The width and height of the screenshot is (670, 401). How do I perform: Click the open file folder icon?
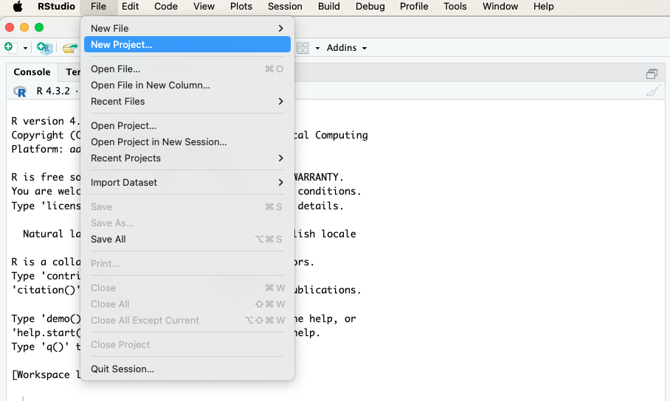click(69, 48)
